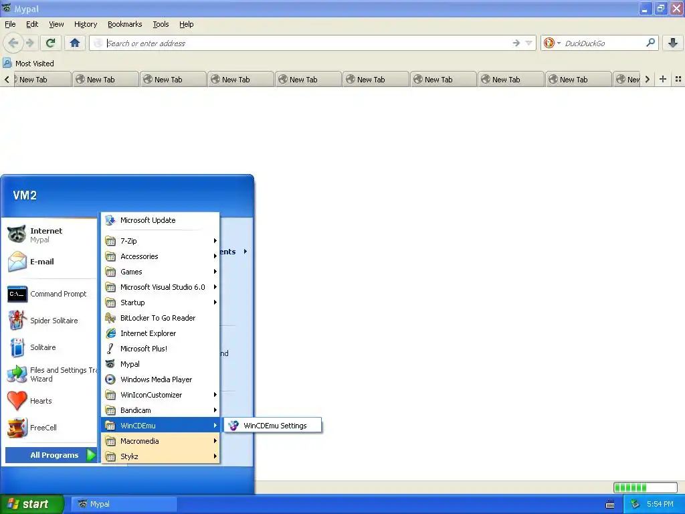The image size is (685, 514).
Task: Open Microsoft Plus! from programs list
Action: 161,348
